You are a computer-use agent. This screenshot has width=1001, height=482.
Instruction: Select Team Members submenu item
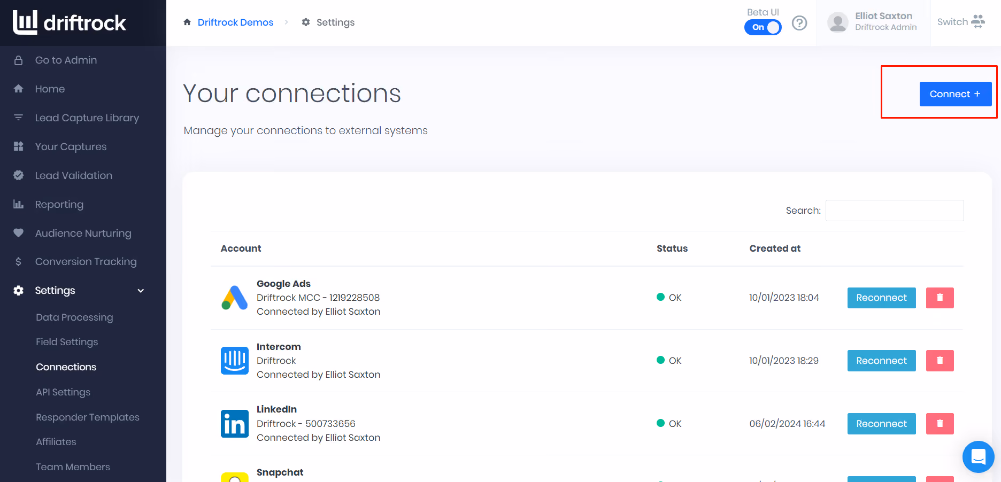73,467
